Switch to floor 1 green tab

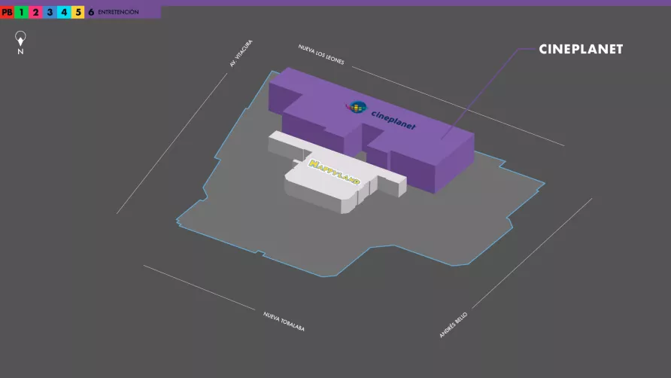[x=21, y=12]
